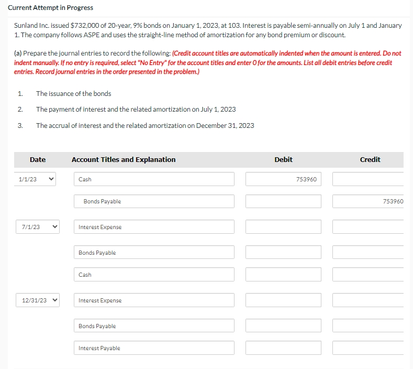
Task: Click the debit field for Interest Payable row
Action: 283,348
